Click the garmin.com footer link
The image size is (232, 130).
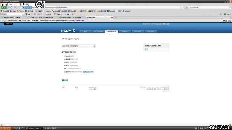(93, 87)
